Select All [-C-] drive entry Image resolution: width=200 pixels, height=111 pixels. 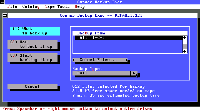(129, 38)
